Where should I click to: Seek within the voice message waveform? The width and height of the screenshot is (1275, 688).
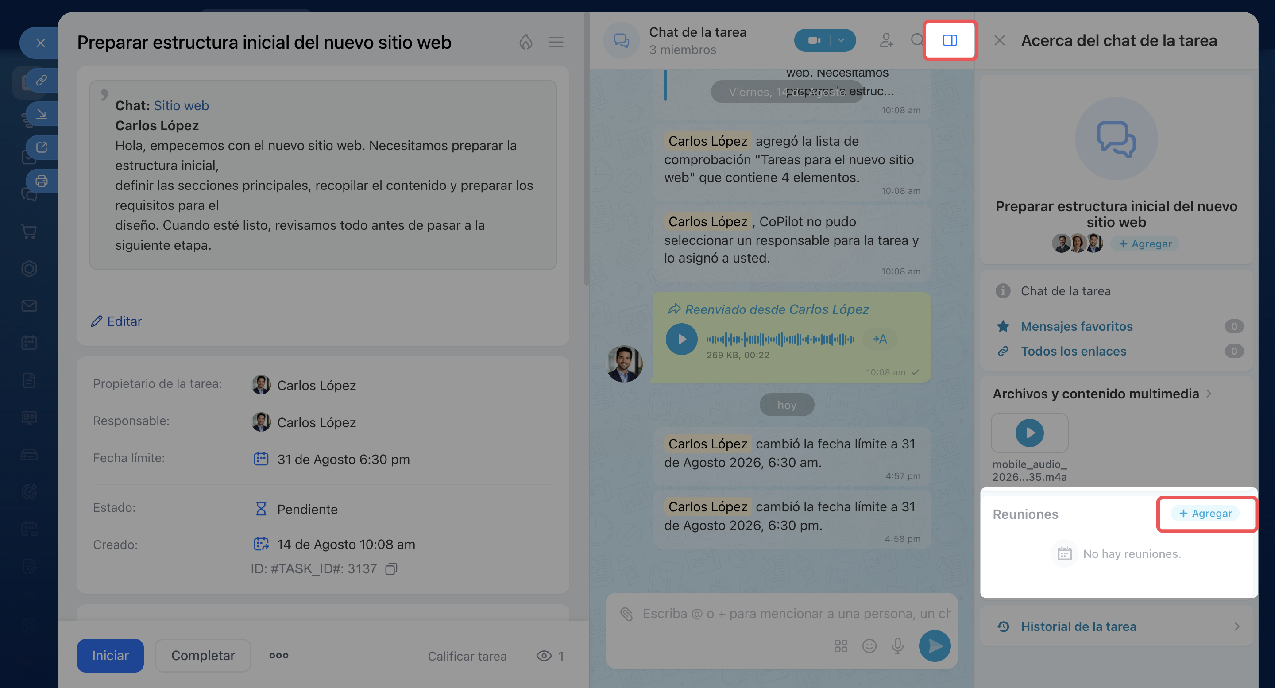tap(780, 339)
